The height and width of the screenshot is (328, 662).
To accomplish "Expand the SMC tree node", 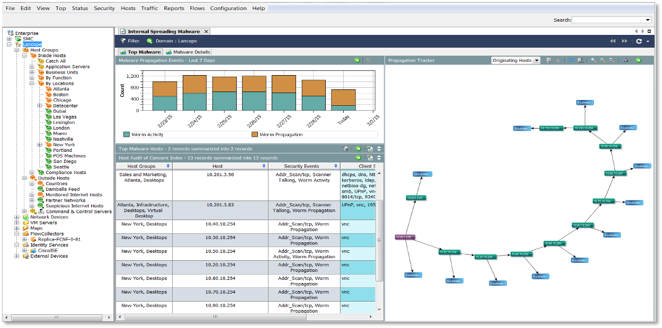I will [x=9, y=39].
